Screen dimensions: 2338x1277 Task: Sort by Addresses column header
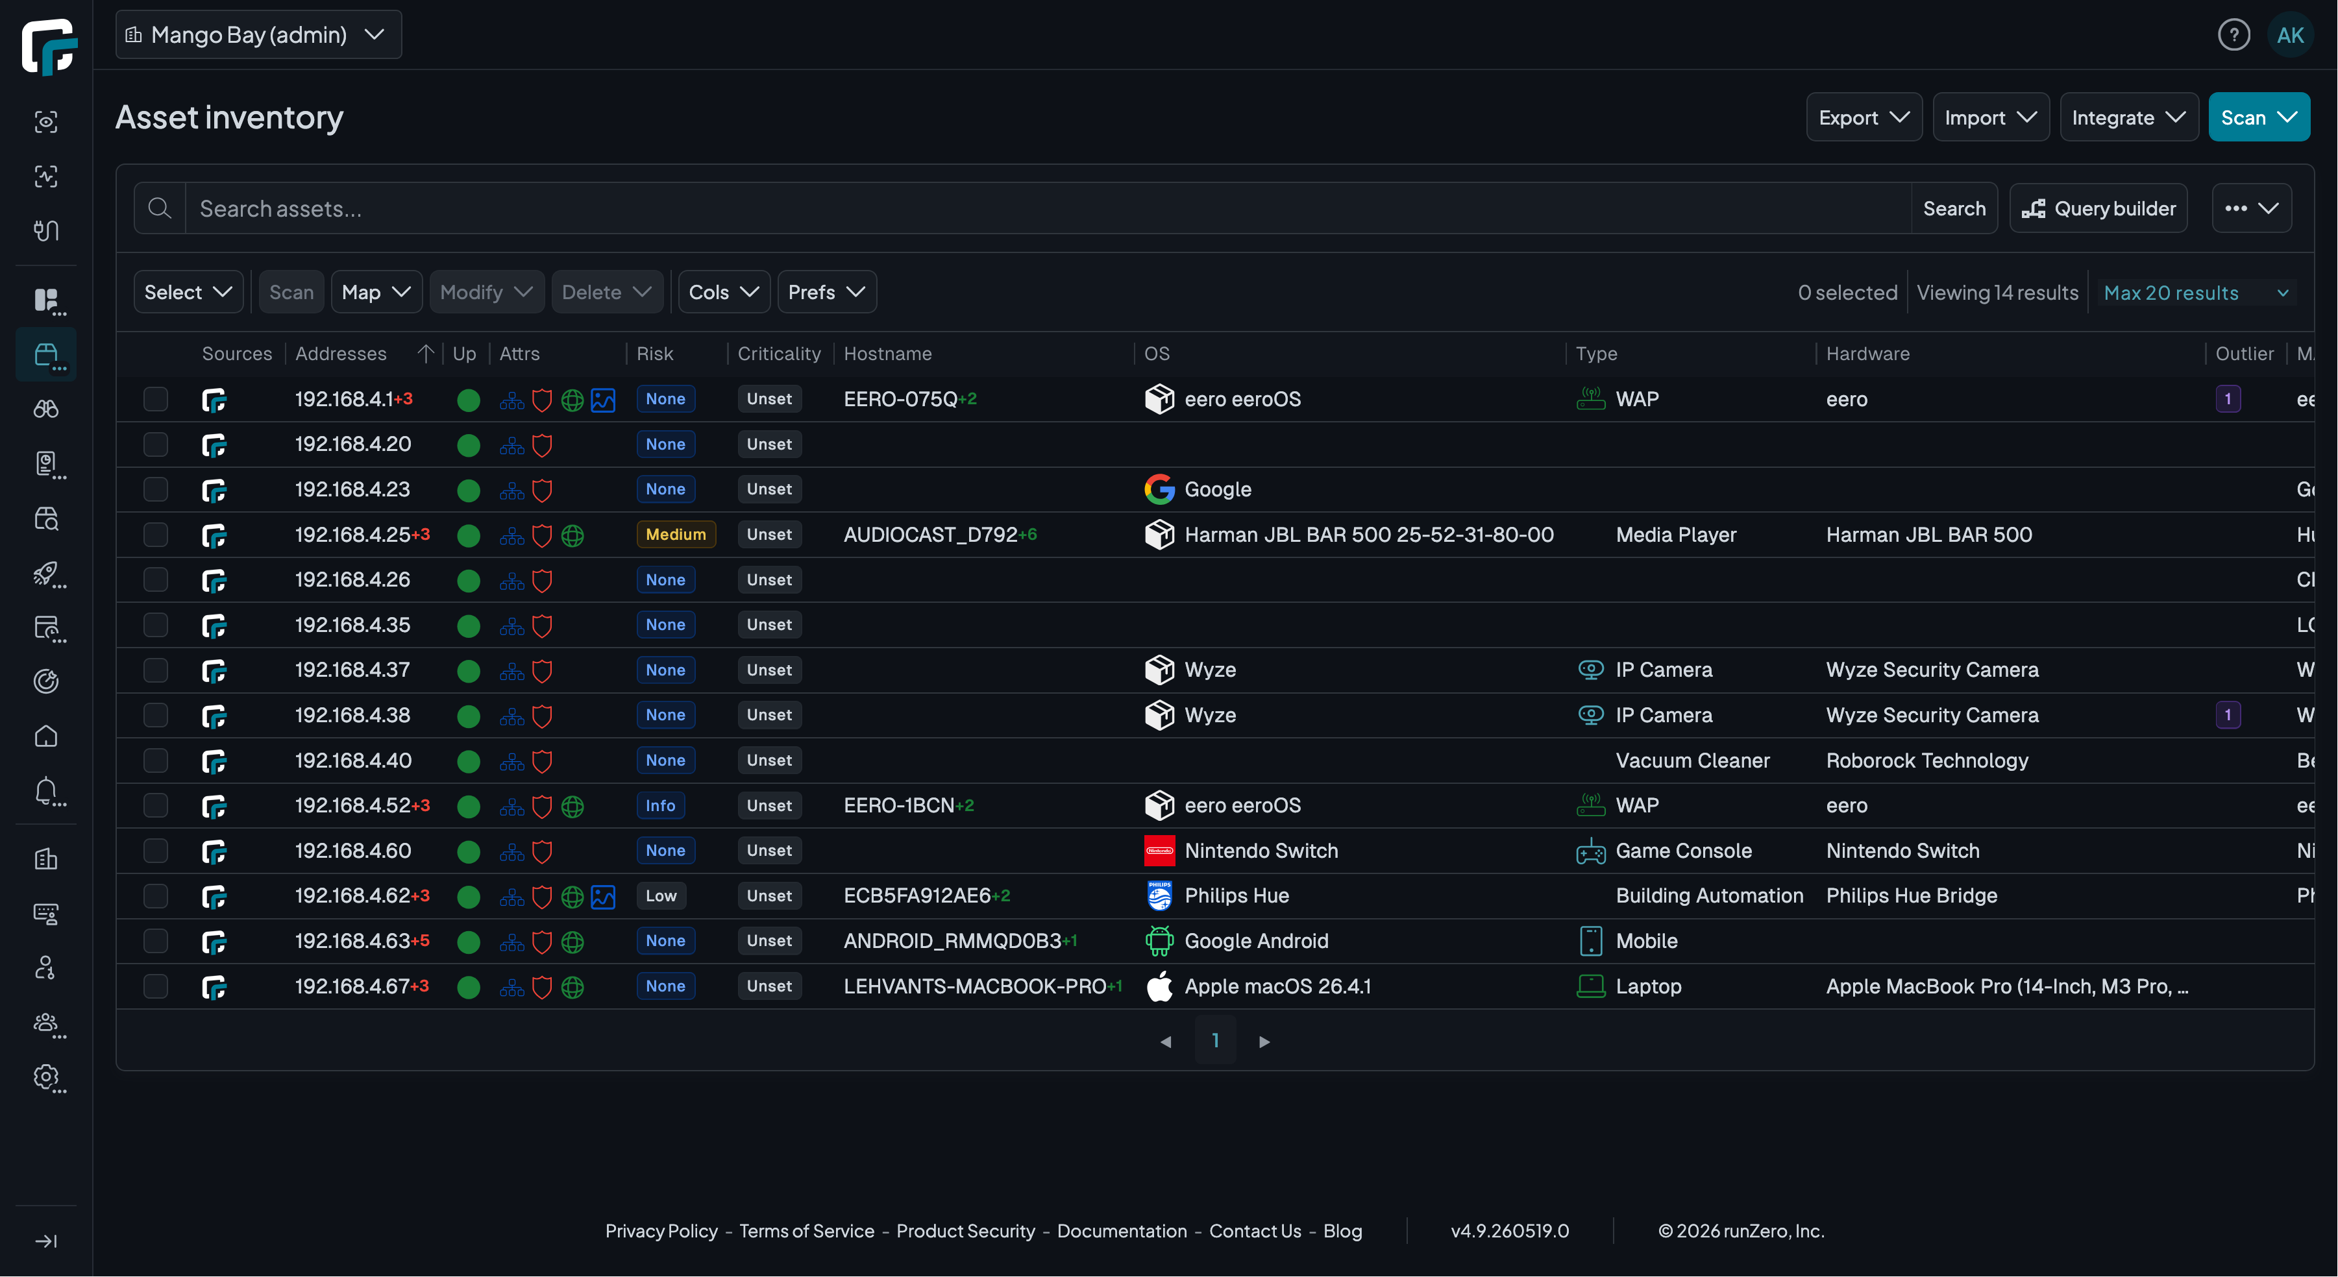(341, 354)
